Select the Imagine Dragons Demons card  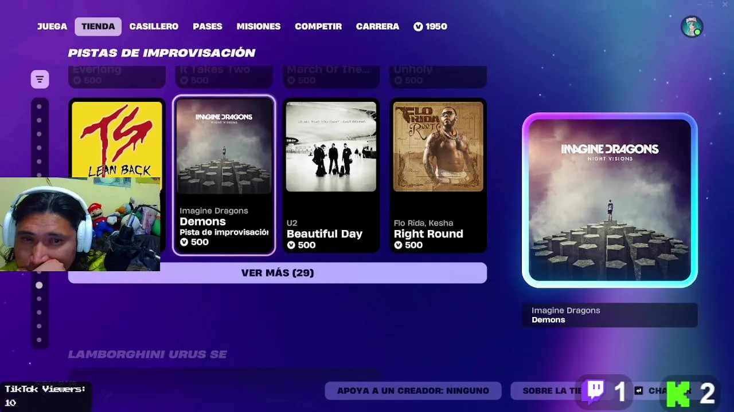[x=224, y=175]
